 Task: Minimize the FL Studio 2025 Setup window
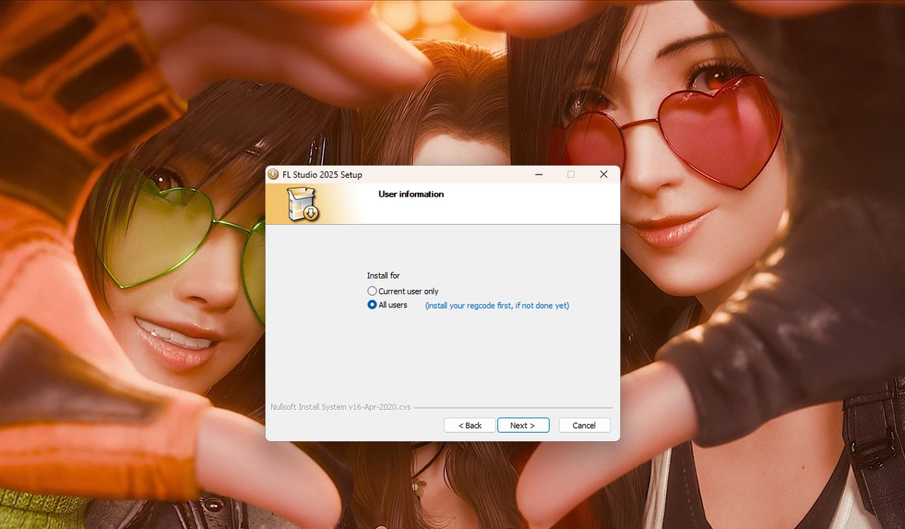click(x=538, y=175)
